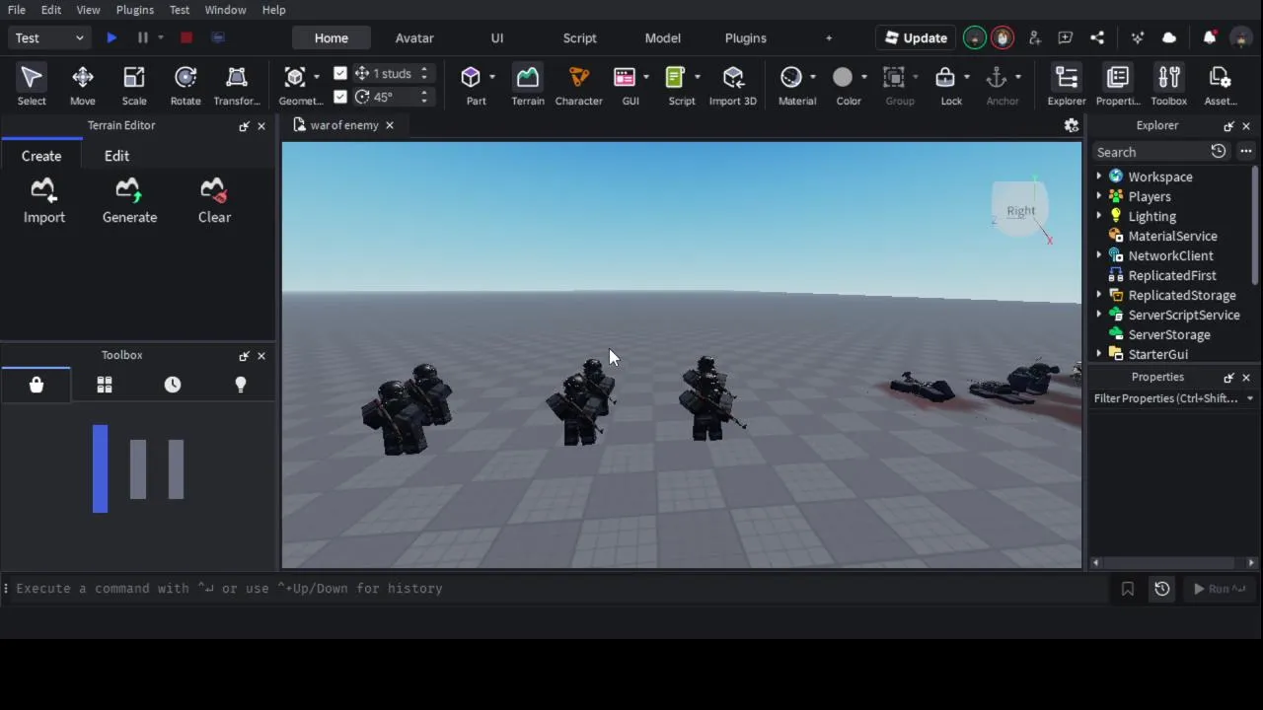Select the Move tool

[83, 85]
